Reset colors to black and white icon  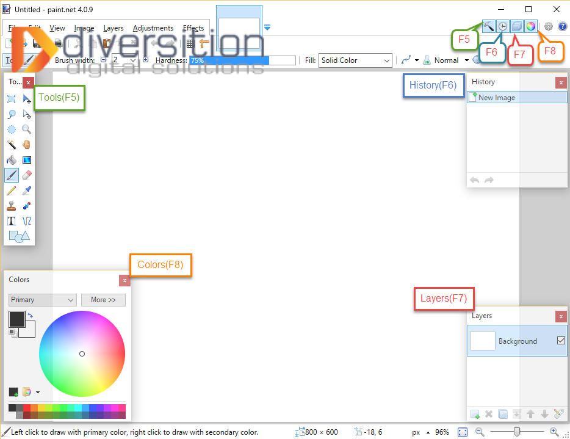(13, 332)
